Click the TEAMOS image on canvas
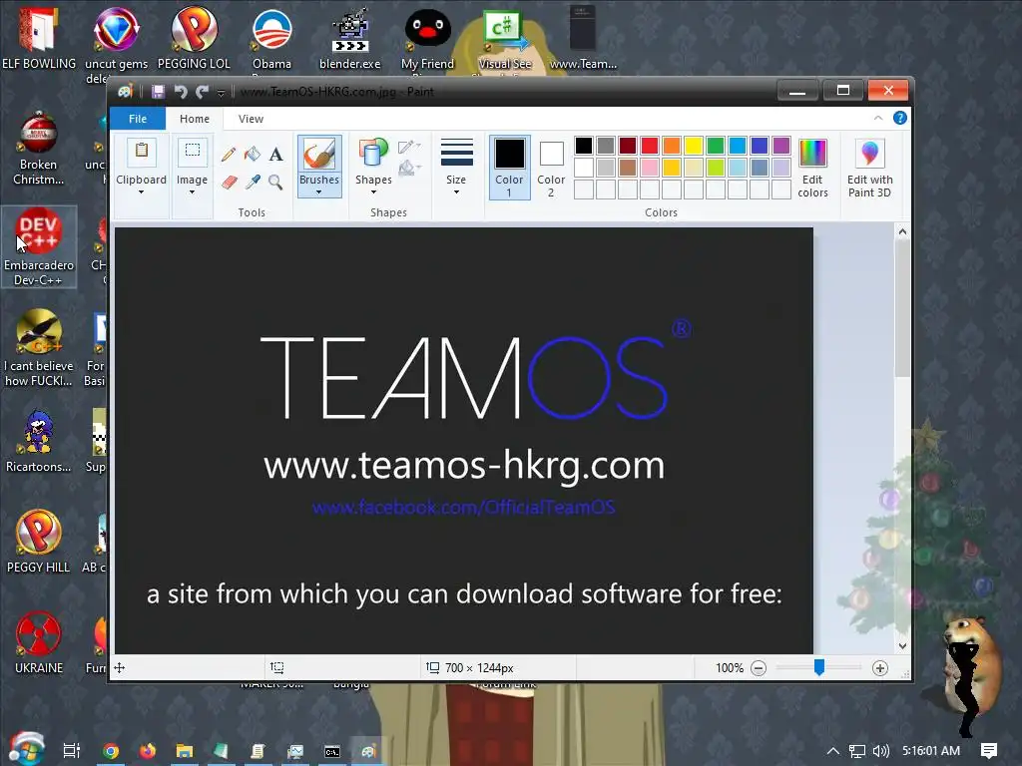The image size is (1022, 766). click(x=464, y=440)
